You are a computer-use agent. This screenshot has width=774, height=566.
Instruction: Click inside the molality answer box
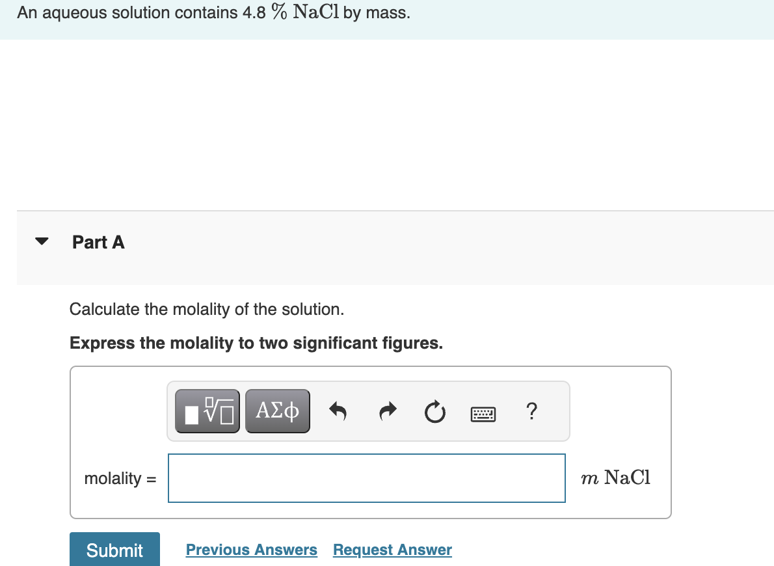(366, 478)
